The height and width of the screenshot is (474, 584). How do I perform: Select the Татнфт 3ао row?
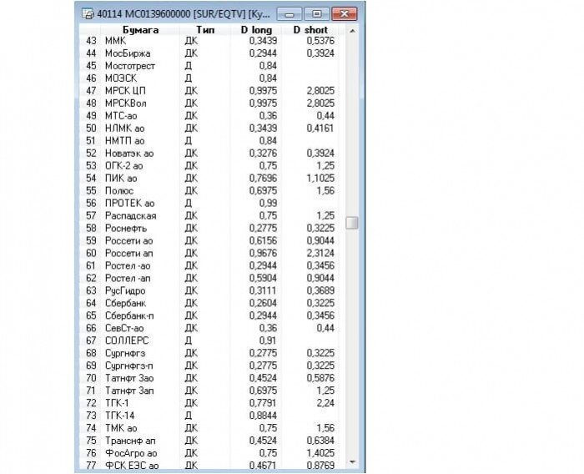[x=209, y=378]
